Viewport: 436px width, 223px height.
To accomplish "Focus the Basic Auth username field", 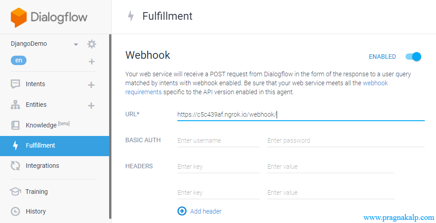I will [218, 140].
